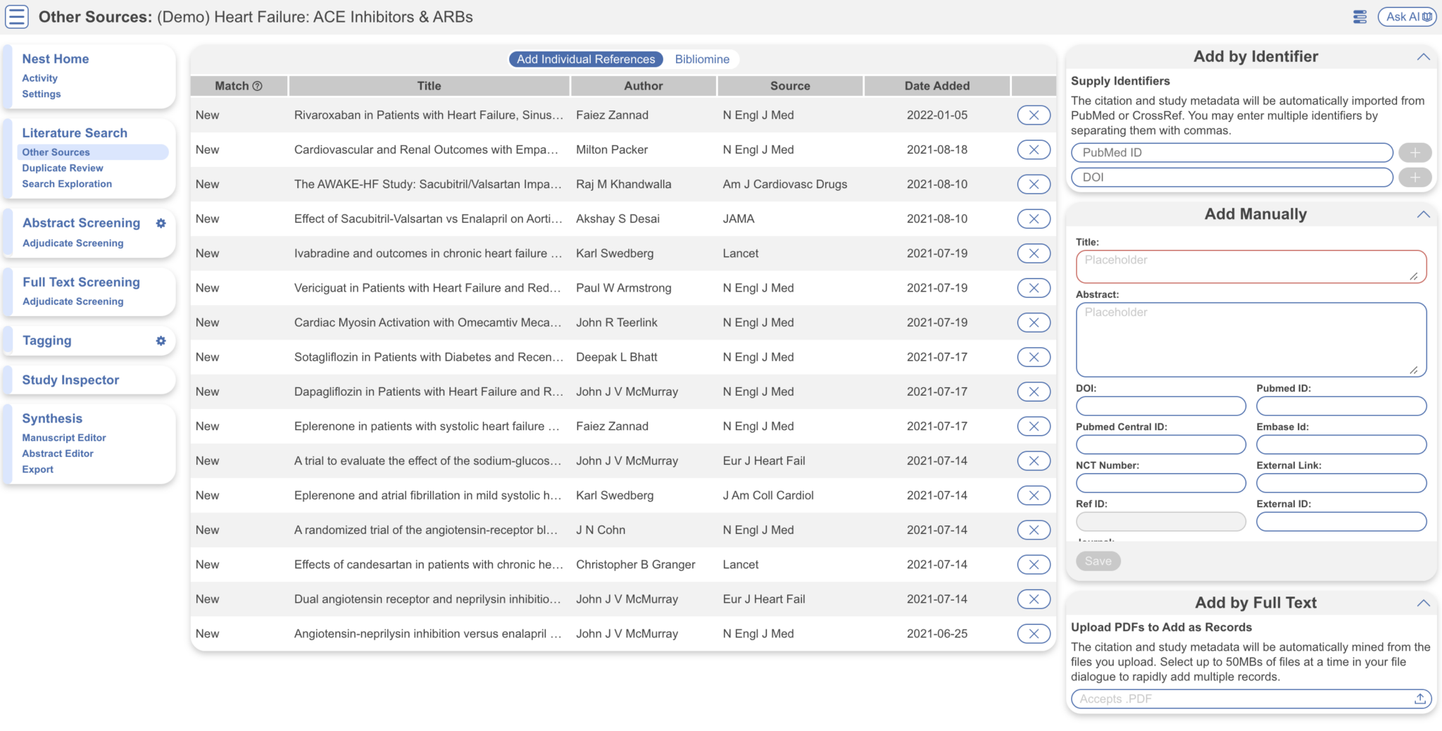
Task: Click the queue list icon beside Ask AI
Action: point(1360,16)
